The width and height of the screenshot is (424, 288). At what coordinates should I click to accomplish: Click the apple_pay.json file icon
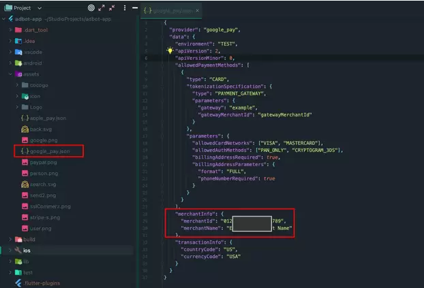click(x=25, y=118)
